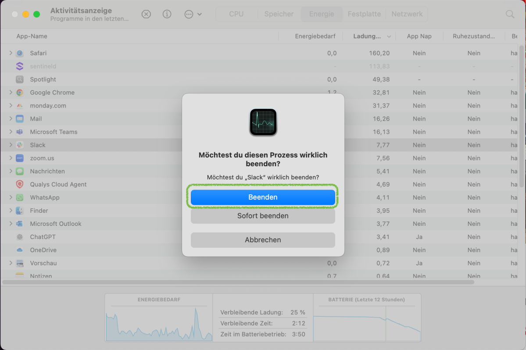The height and width of the screenshot is (350, 526).
Task: Switch to the Speicher tab
Action: point(279,14)
